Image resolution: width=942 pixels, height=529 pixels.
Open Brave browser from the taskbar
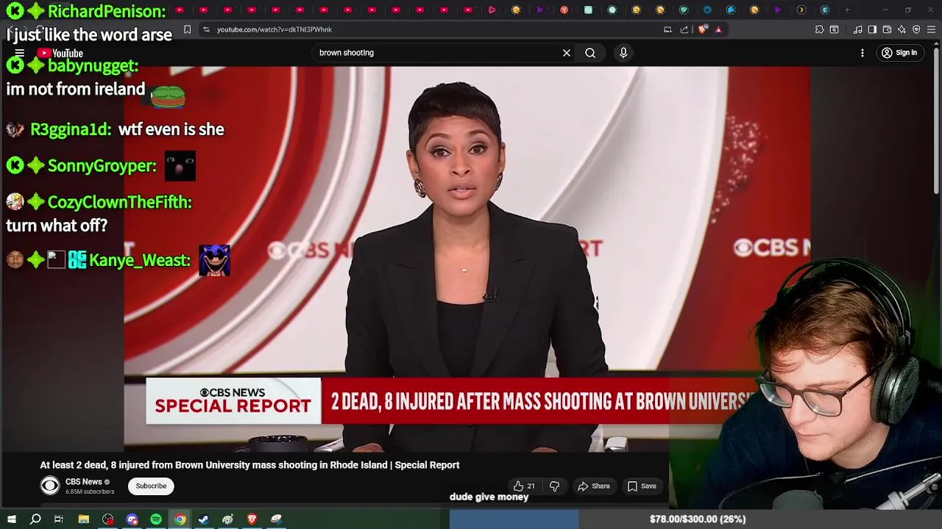coord(252,519)
